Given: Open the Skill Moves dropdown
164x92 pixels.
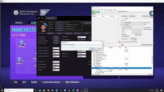Looking at the screenshot, I should pos(82,54).
